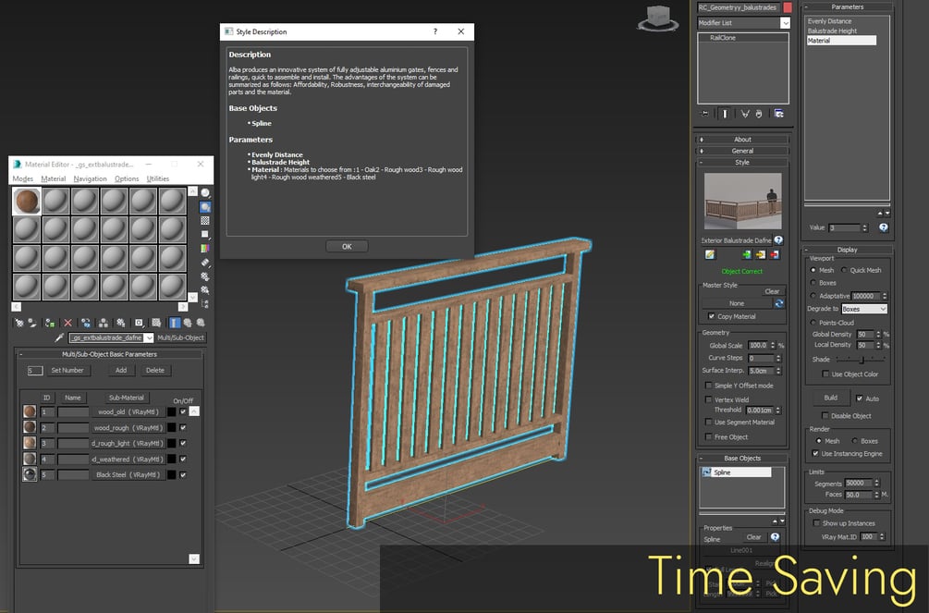Open Navigation menu in Material Editor
Image resolution: width=929 pixels, height=613 pixels.
pyautogui.click(x=90, y=178)
